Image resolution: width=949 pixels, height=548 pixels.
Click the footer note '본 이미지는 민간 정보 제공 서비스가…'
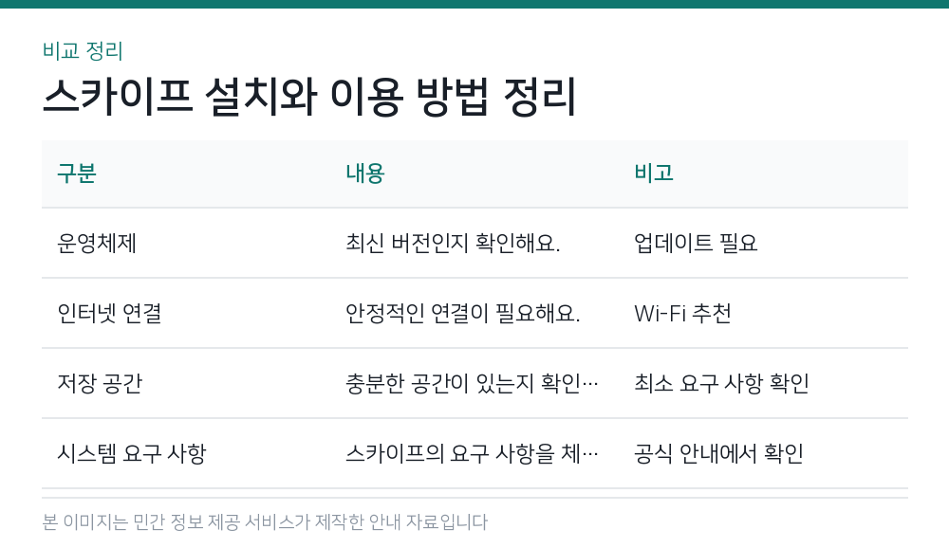(x=265, y=521)
